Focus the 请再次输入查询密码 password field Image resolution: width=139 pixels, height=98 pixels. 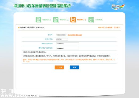tap(67, 48)
